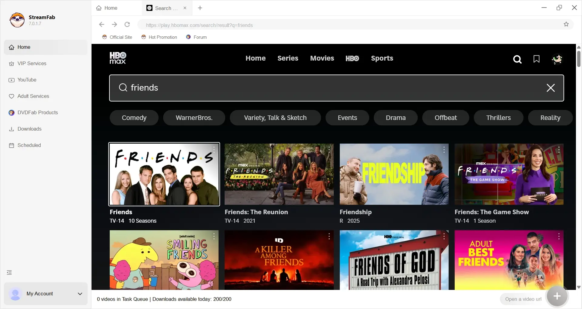Collapse the sidebar with the menu icon
The image size is (582, 309).
[x=9, y=273]
